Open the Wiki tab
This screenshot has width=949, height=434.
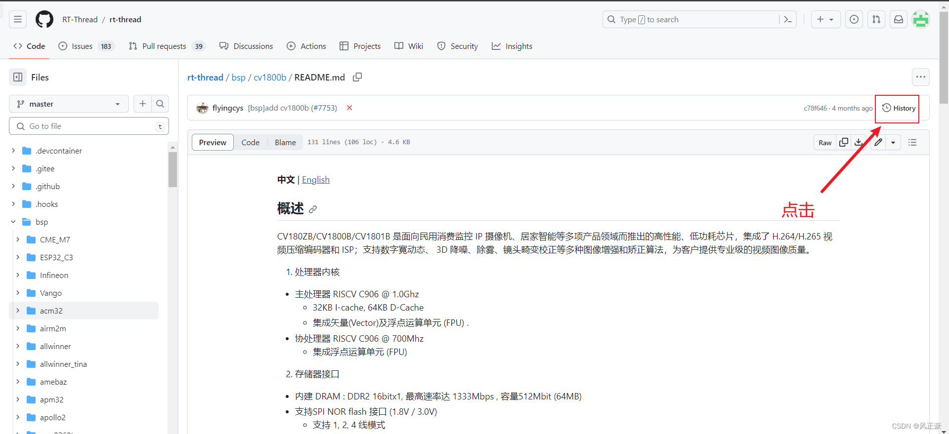tap(409, 46)
